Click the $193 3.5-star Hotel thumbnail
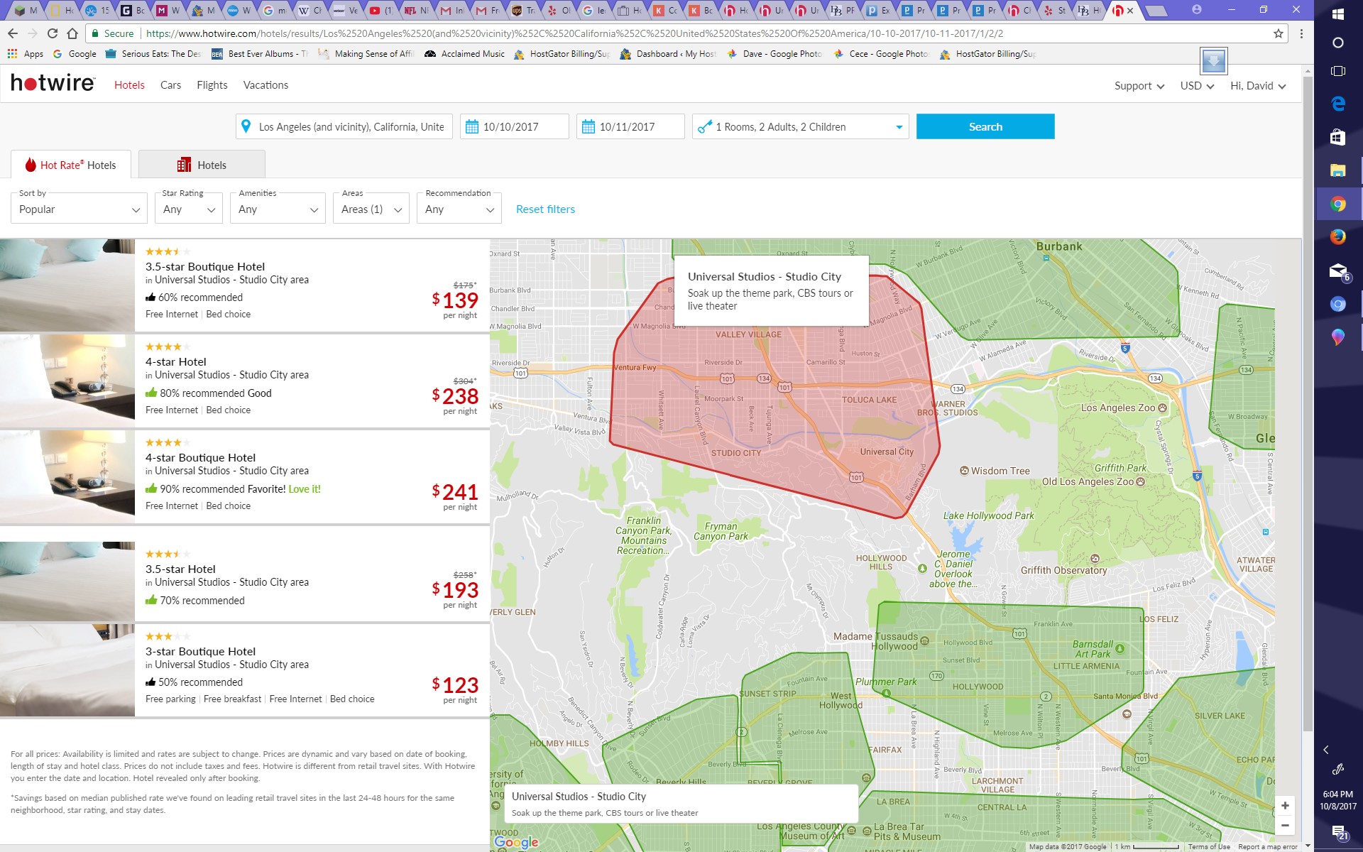The height and width of the screenshot is (852, 1363). click(67, 581)
